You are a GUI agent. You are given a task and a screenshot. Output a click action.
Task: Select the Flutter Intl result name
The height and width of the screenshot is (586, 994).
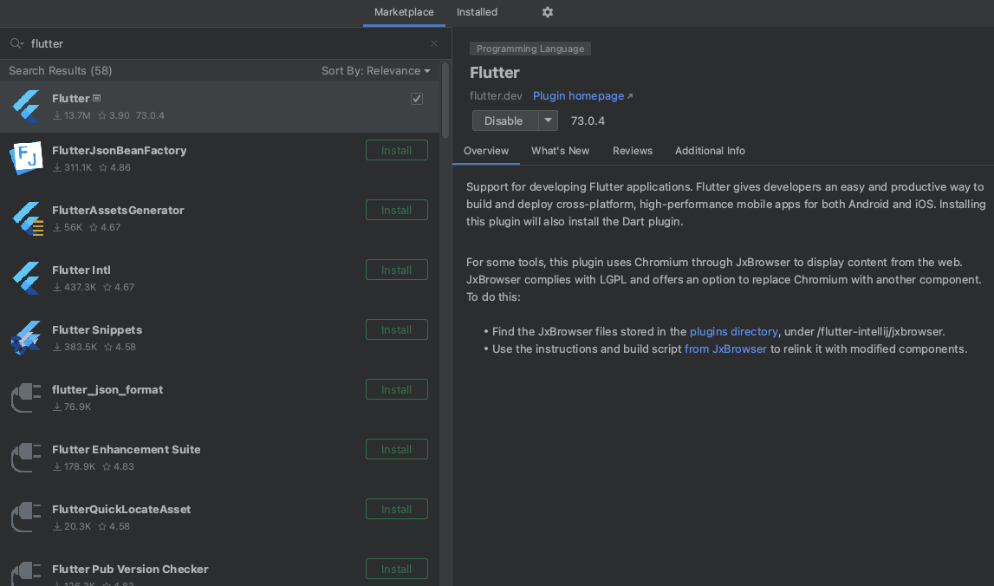81,270
